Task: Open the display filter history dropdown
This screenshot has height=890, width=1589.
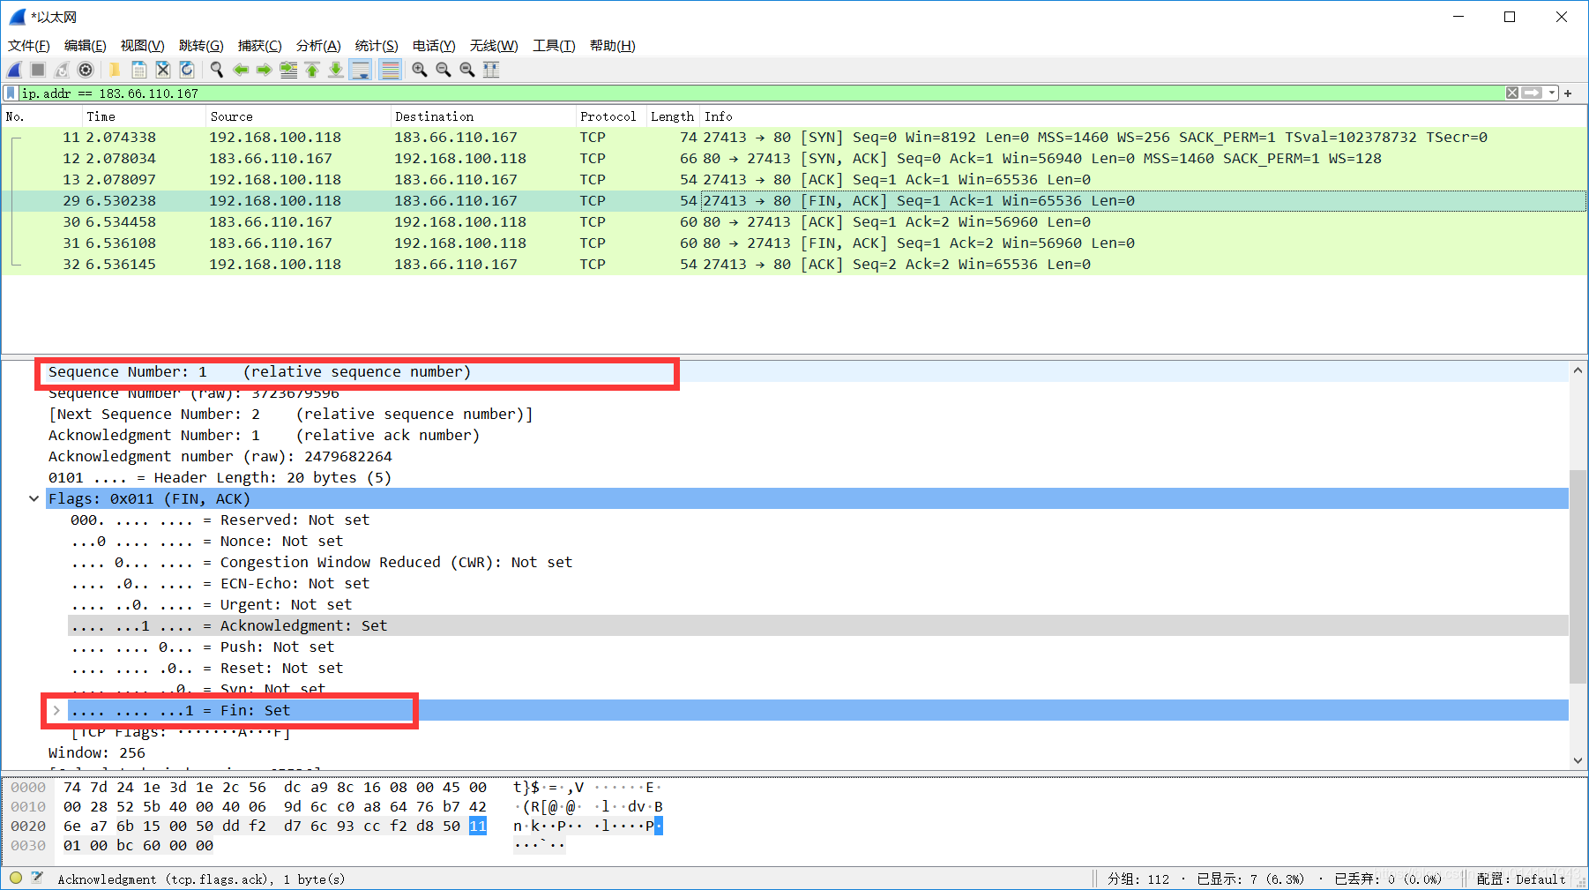Action: pos(1552,93)
